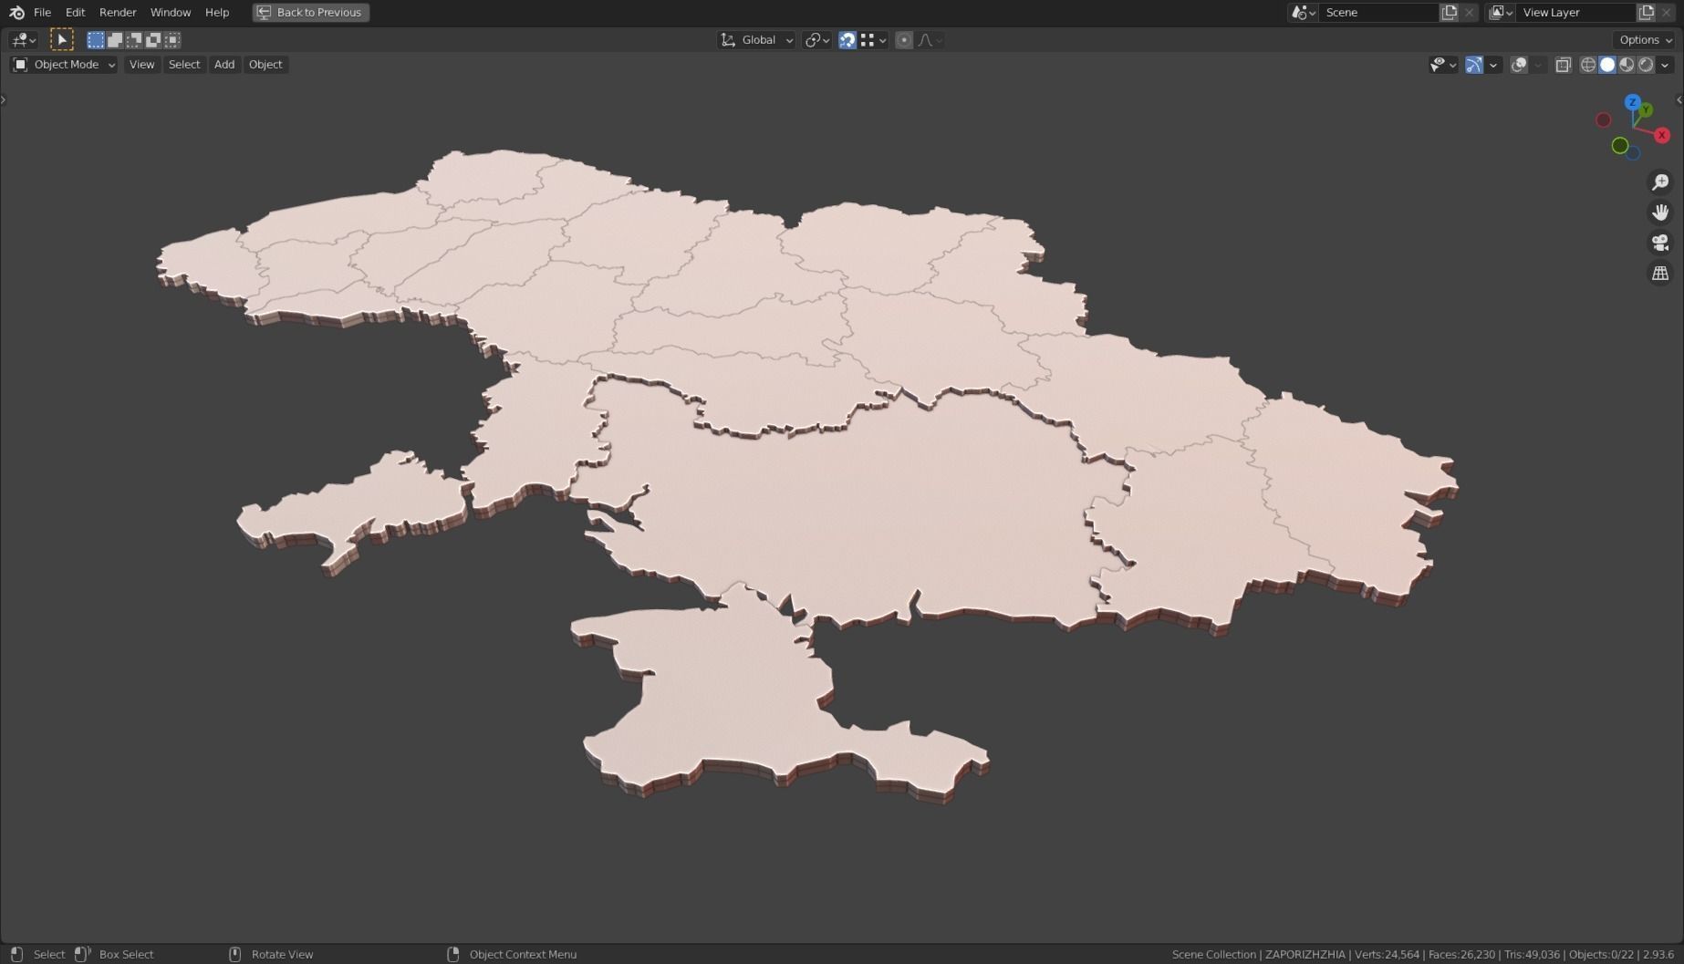
Task: Select Material Preview shading mode
Action: tap(1627, 64)
